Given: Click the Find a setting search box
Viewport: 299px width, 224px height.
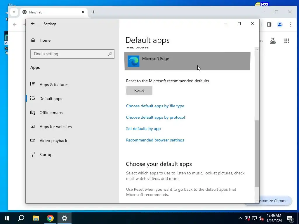Looking at the screenshot, I should pos(72,54).
